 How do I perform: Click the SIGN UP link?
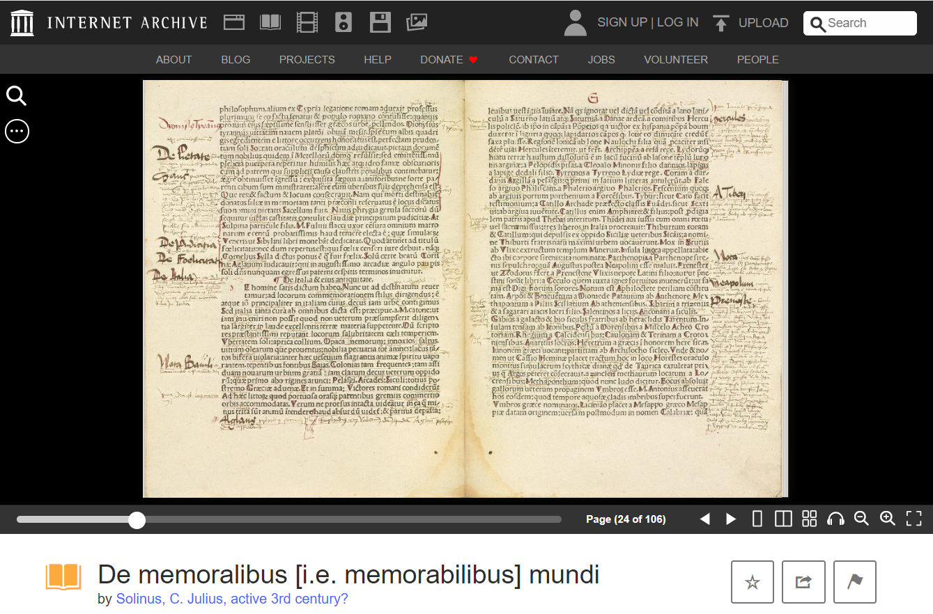pyautogui.click(x=622, y=22)
